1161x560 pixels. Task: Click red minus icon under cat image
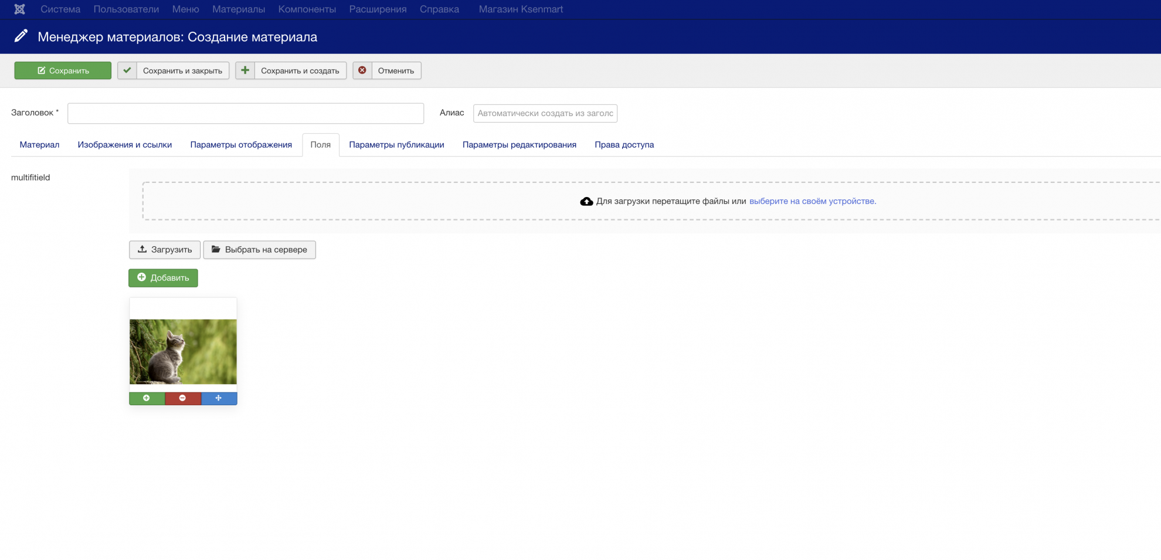pos(183,398)
